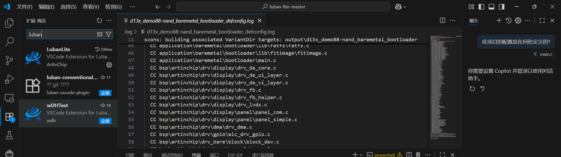Split the editor to the right
The image size is (561, 157).
click(443, 21)
